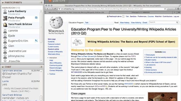Click the Wikipedia globe logo
Viewport: 181px width, 101px height.
point(56,22)
